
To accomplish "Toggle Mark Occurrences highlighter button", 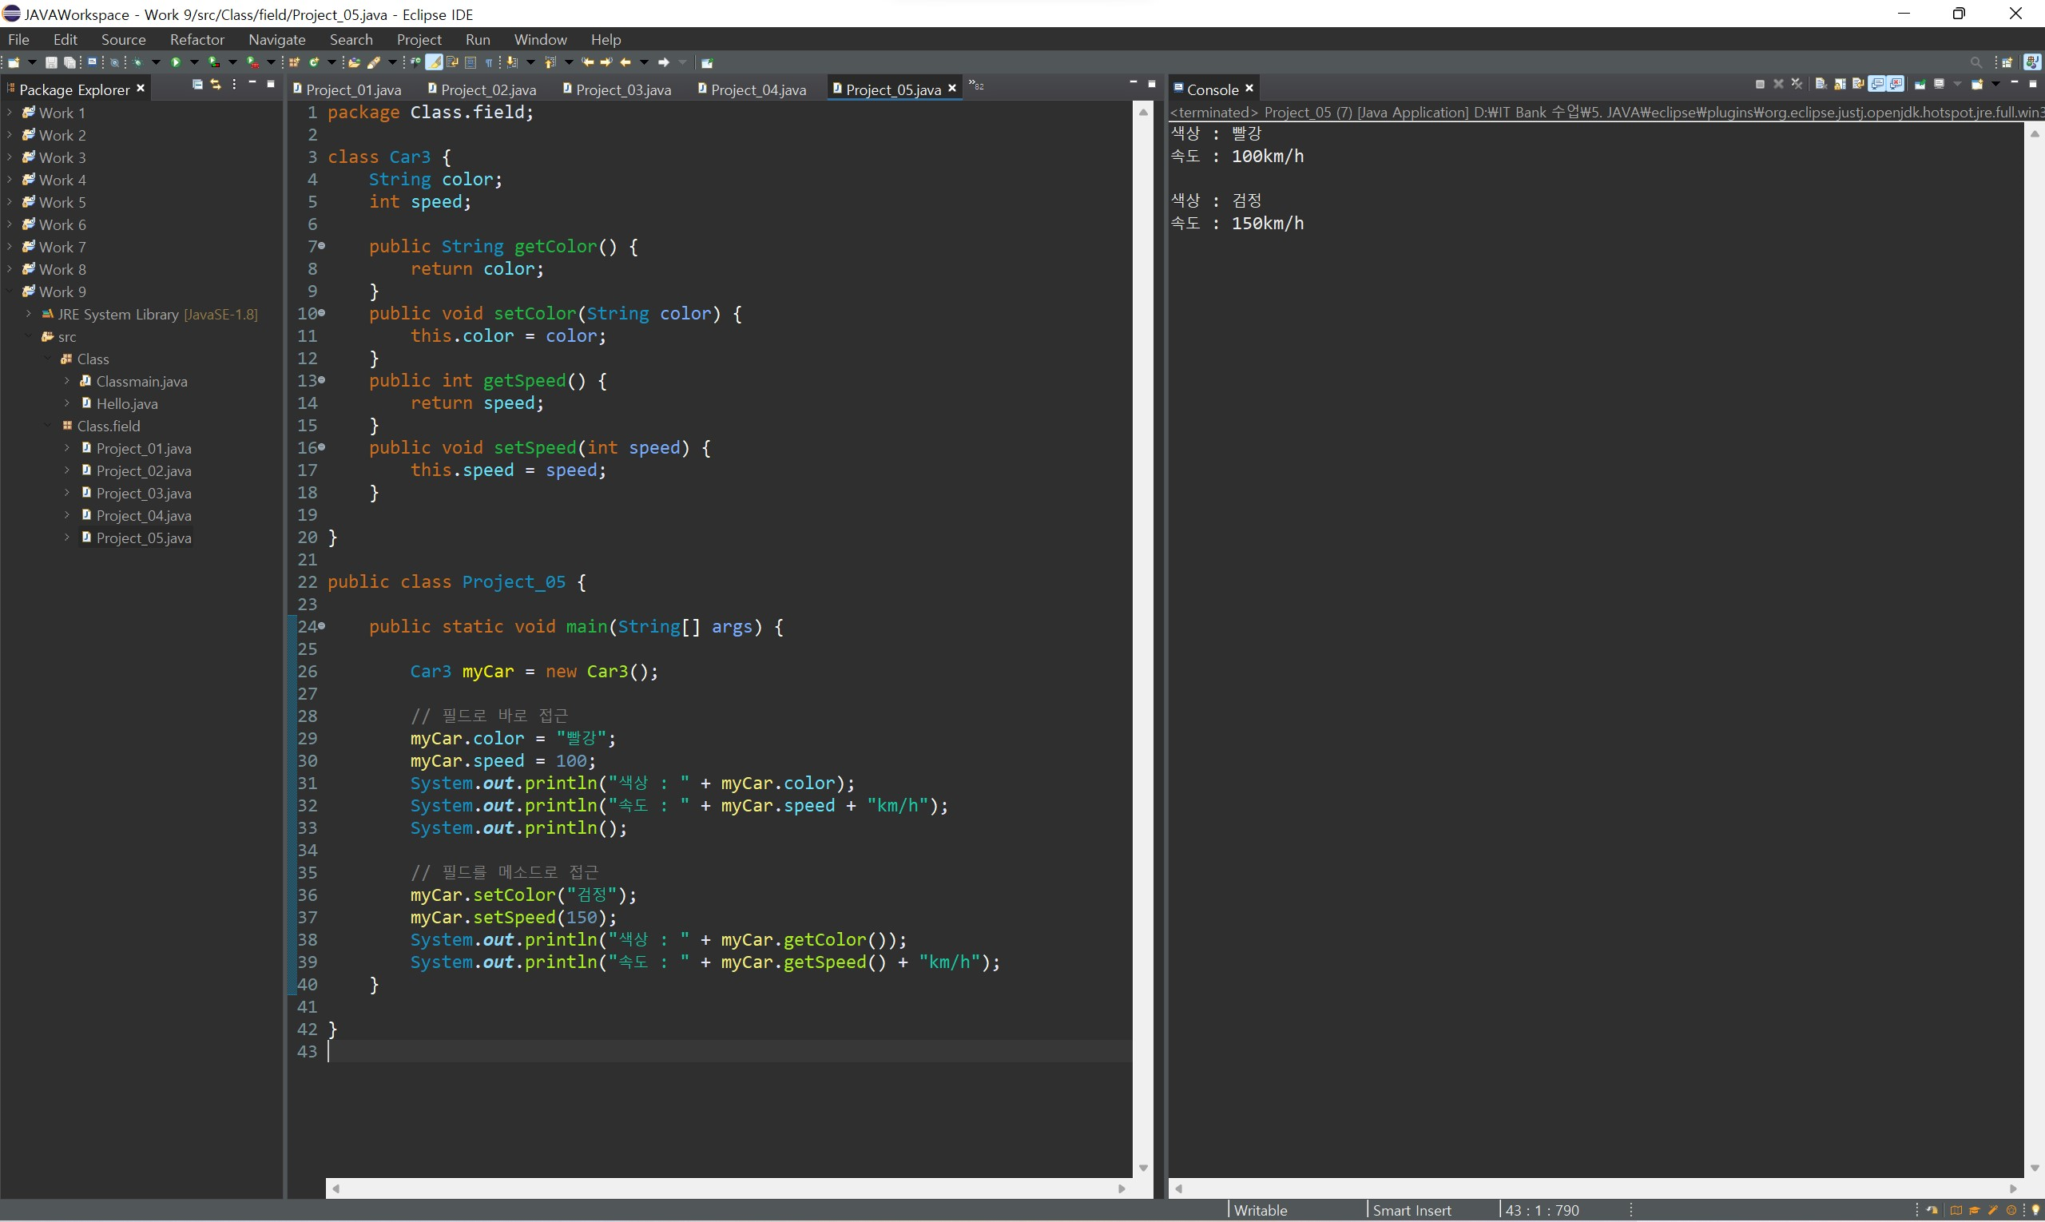I will 434,62.
